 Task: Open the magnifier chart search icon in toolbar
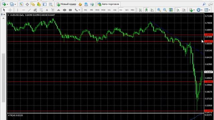[50, 4]
